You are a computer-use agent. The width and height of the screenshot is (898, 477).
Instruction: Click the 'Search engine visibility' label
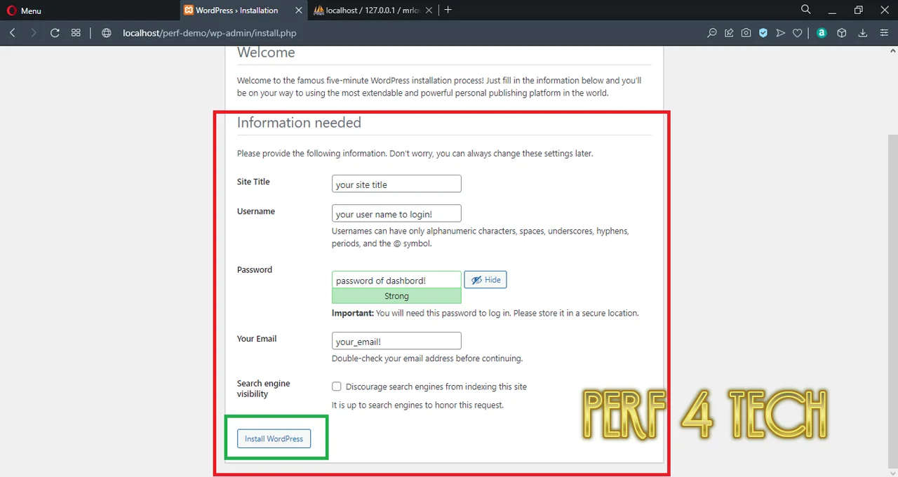click(x=263, y=389)
